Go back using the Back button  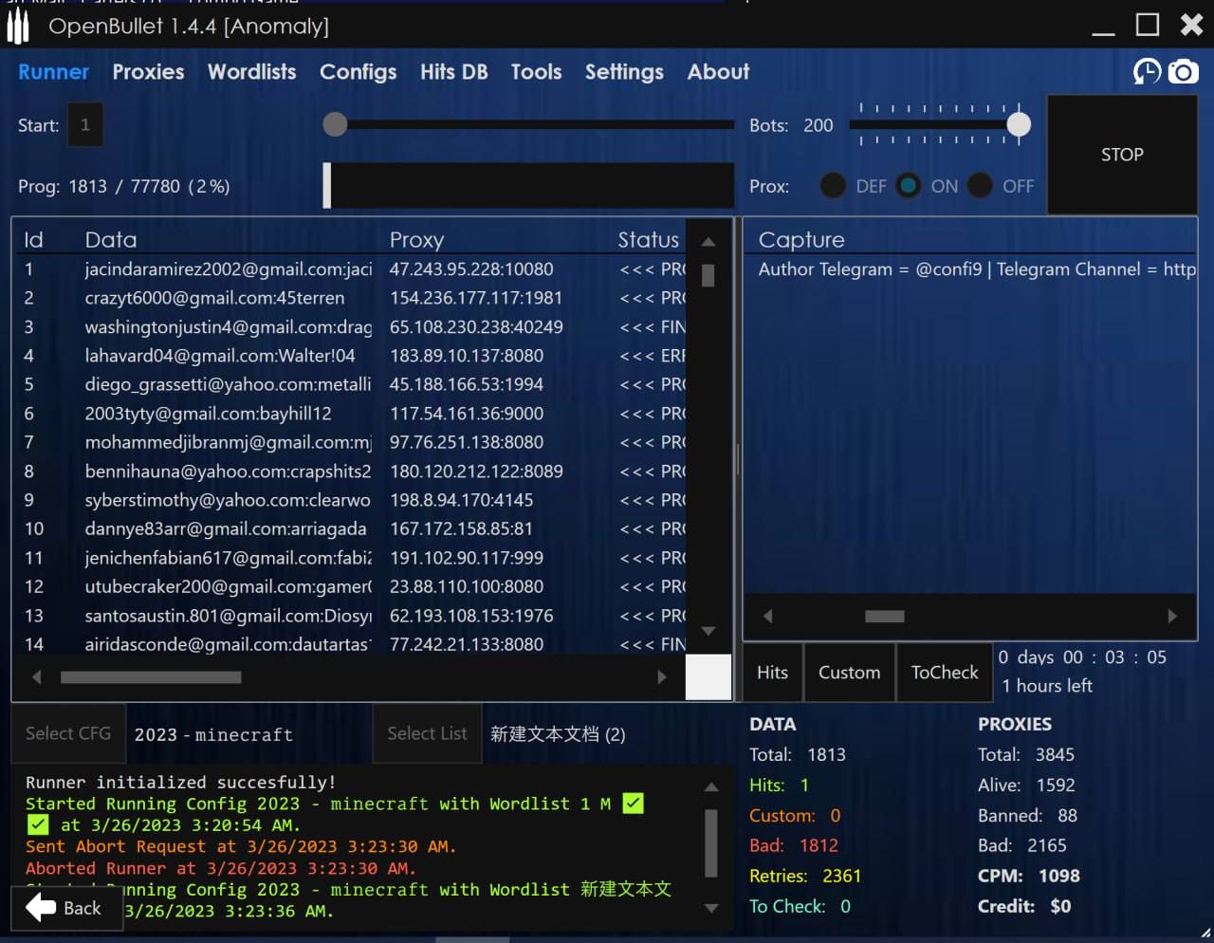point(66,908)
